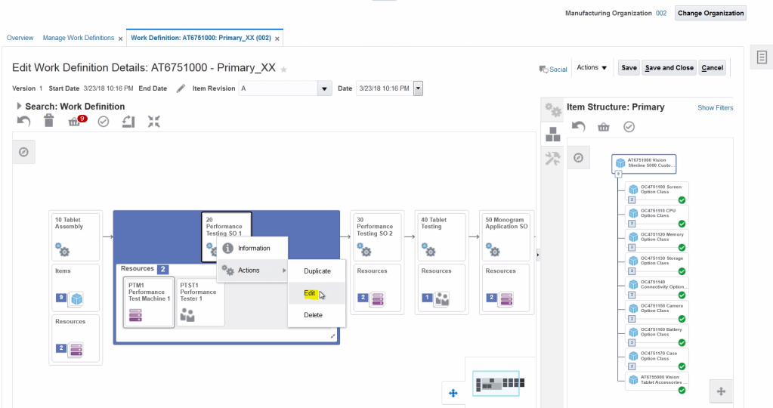The width and height of the screenshot is (773, 408).
Task: Click the diagram overview minimap thumbnail
Action: click(496, 384)
